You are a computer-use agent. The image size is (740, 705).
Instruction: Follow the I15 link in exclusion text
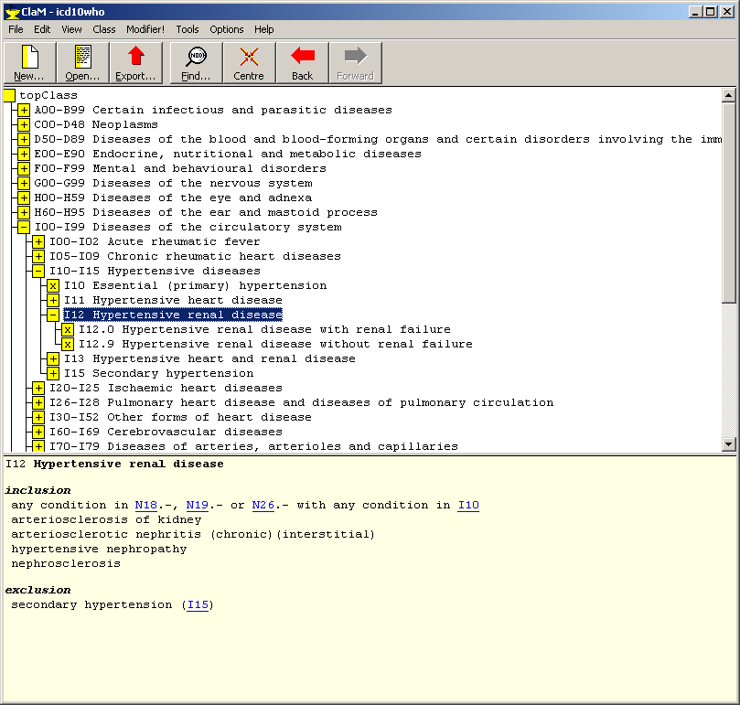point(197,605)
